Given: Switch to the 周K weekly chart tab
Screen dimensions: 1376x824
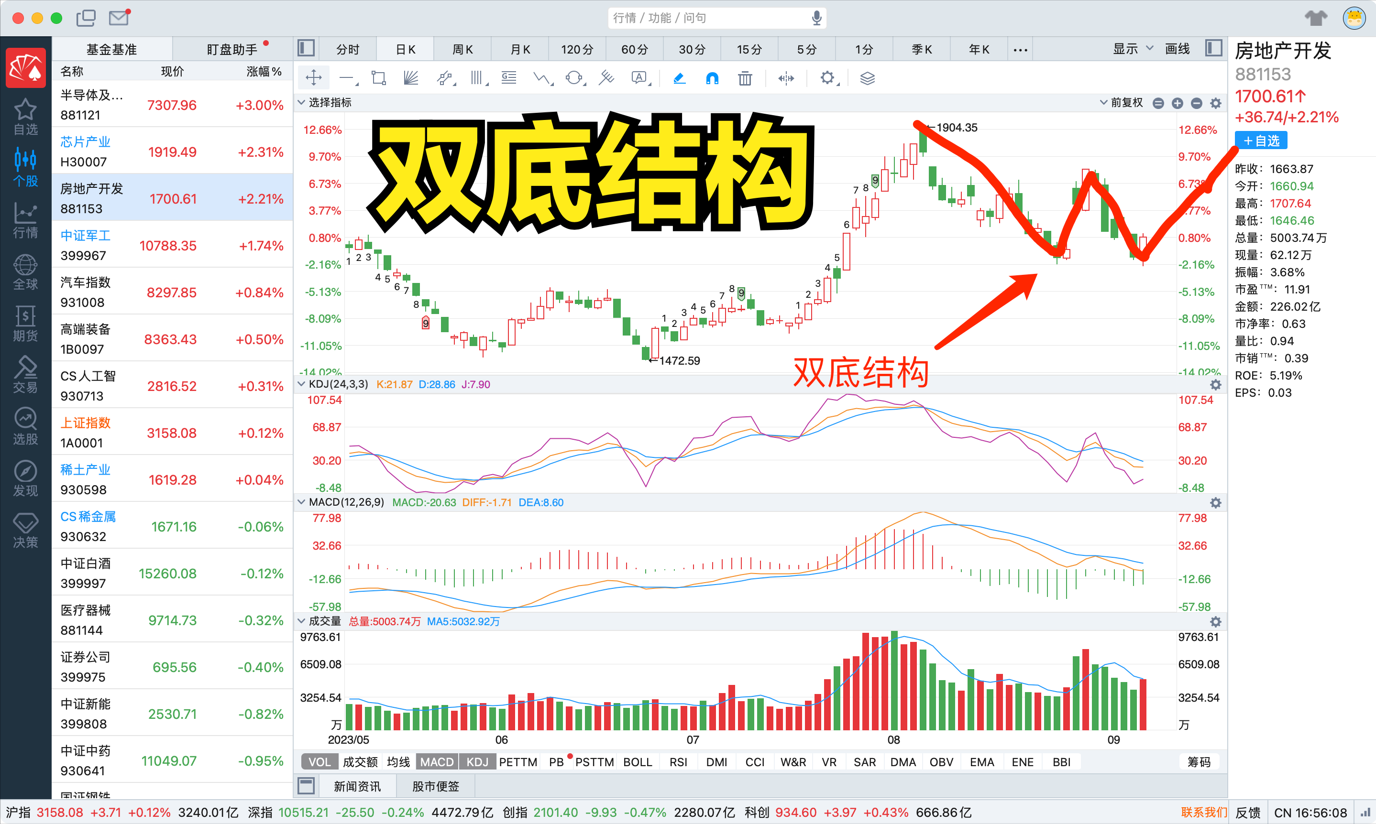Looking at the screenshot, I should pyautogui.click(x=462, y=49).
